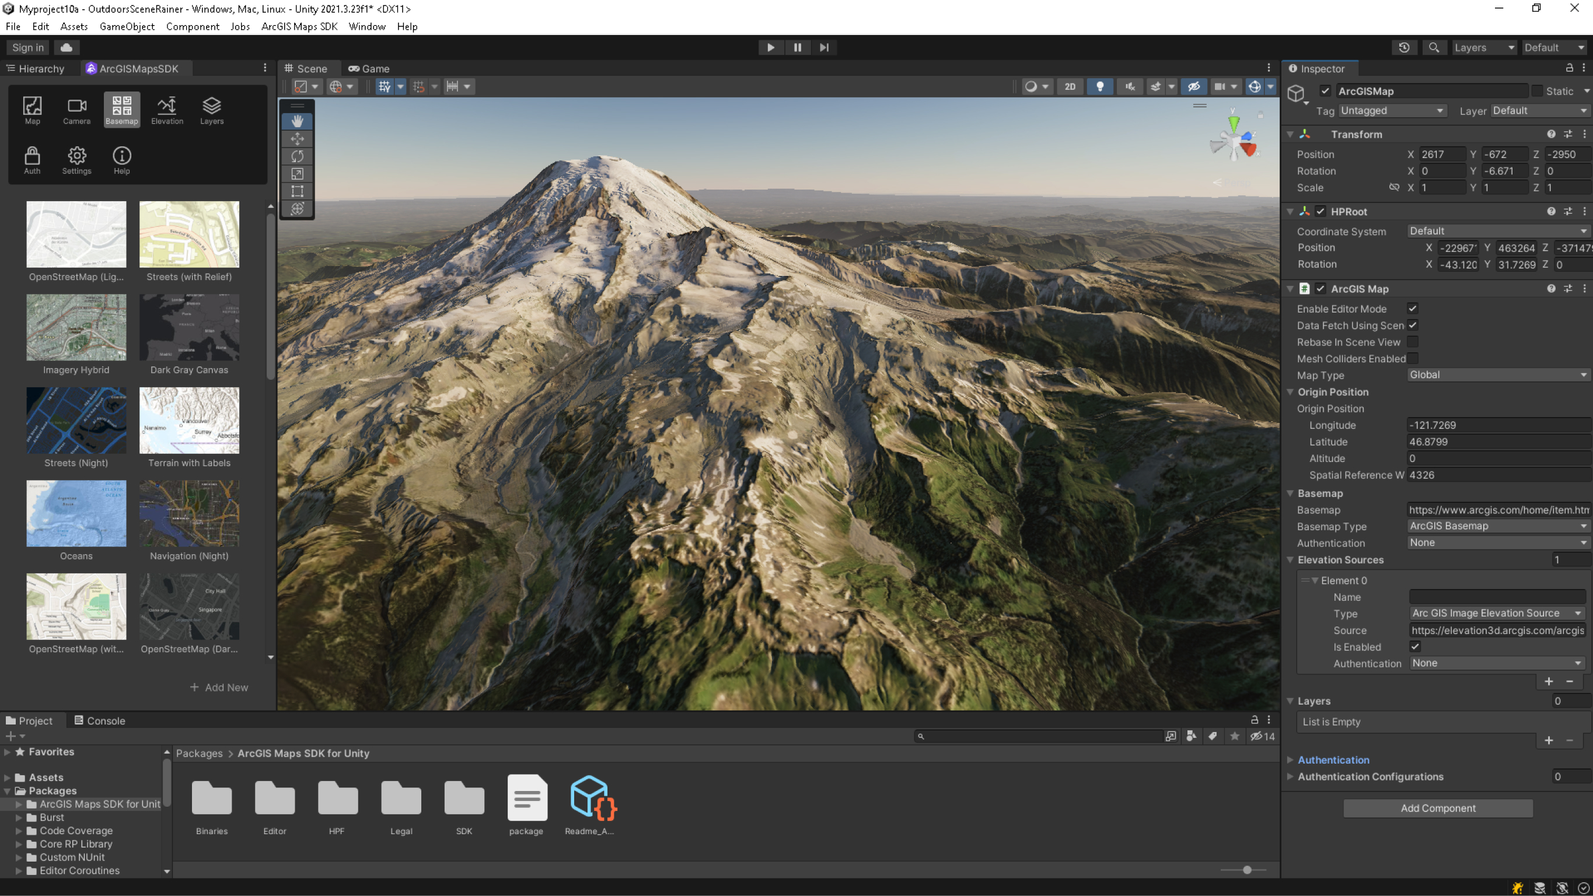Click search by label tag icon
The image size is (1593, 896).
pos(1213,736)
